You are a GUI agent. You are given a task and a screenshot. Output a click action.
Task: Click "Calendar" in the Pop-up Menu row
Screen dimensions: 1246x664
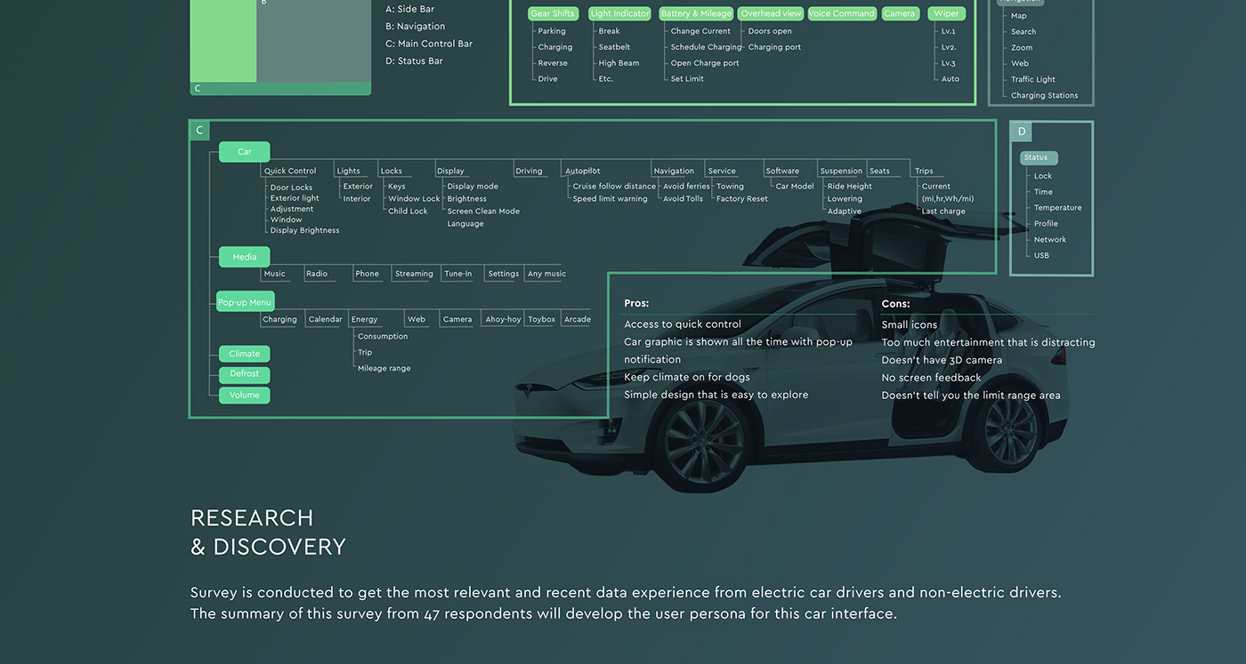[x=326, y=319]
